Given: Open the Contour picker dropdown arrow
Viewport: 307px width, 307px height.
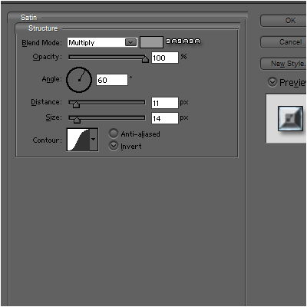Looking at the screenshot, I should click(x=94, y=140).
